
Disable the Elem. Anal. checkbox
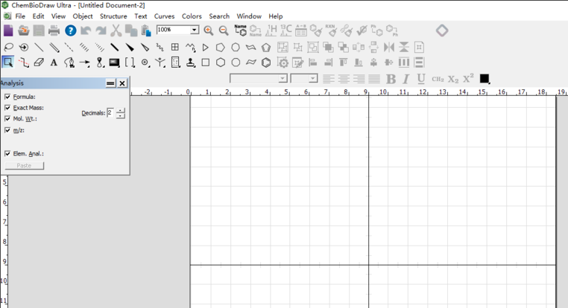(7, 154)
